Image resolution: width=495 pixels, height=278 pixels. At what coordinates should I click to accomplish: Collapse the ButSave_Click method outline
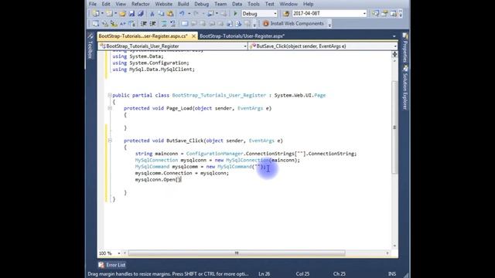point(110,141)
